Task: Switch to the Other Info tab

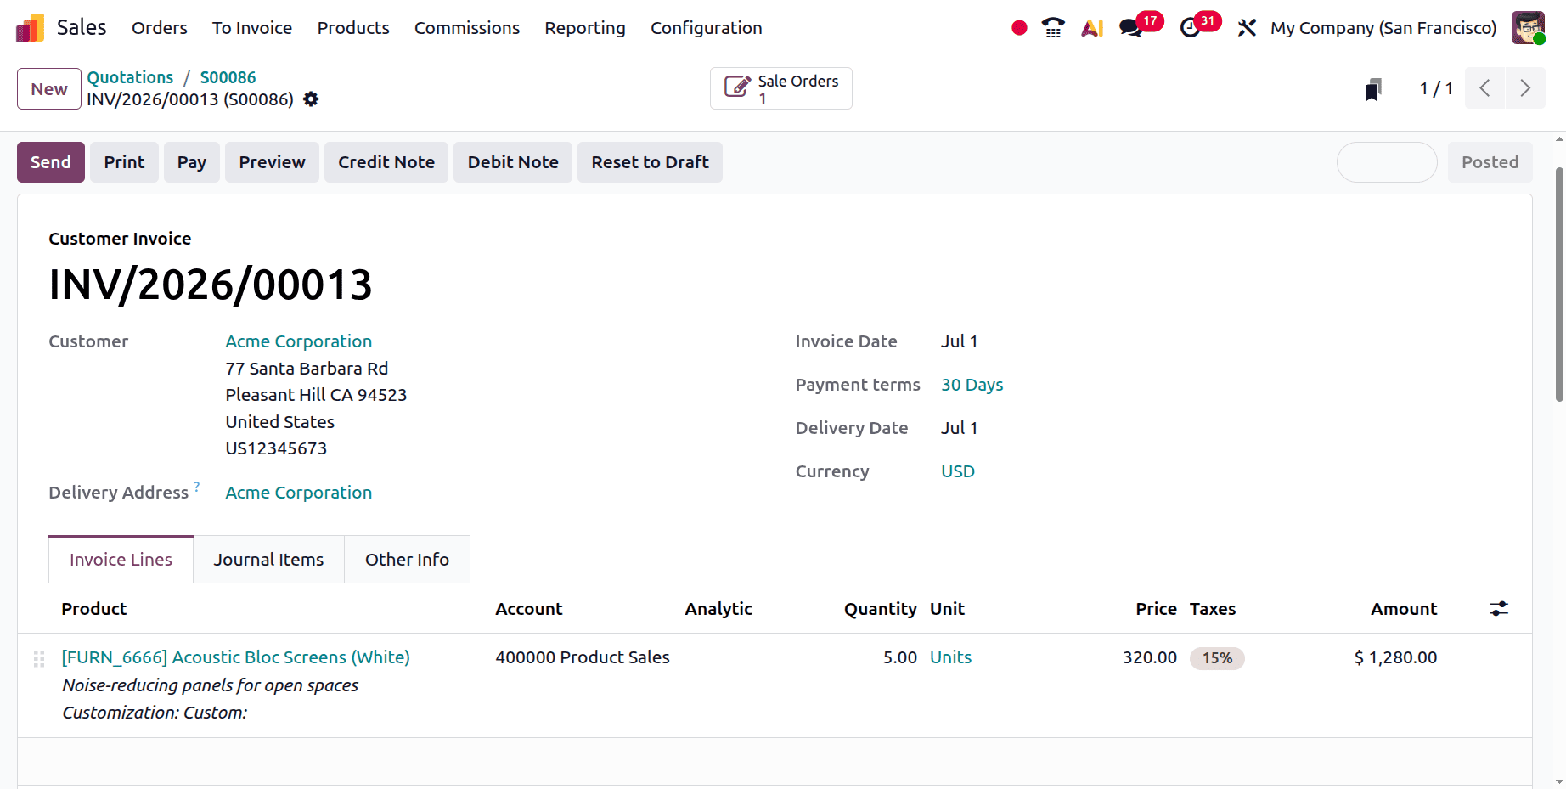Action: pyautogui.click(x=407, y=560)
